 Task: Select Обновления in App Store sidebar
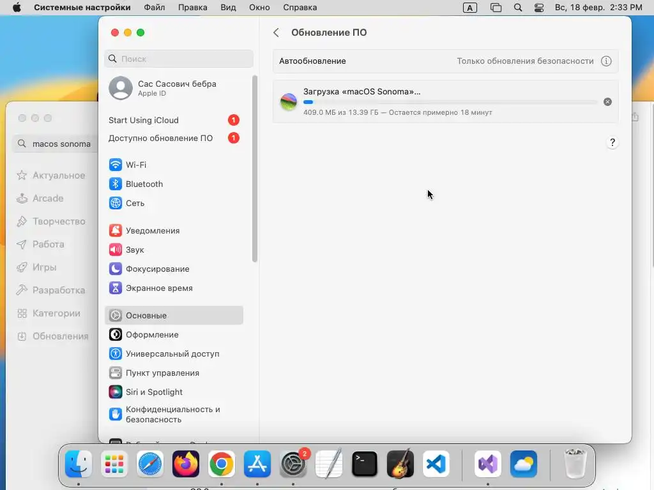pyautogui.click(x=53, y=336)
